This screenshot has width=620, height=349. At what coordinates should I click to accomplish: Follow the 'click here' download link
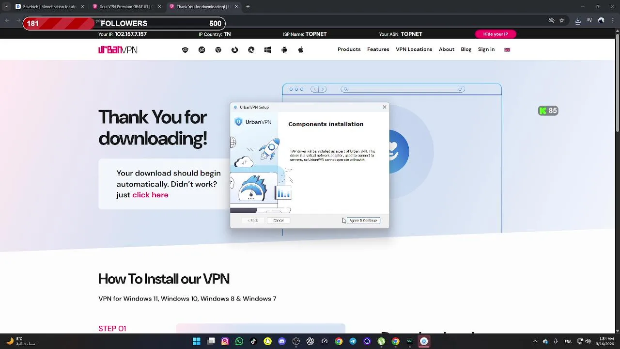pyautogui.click(x=150, y=195)
